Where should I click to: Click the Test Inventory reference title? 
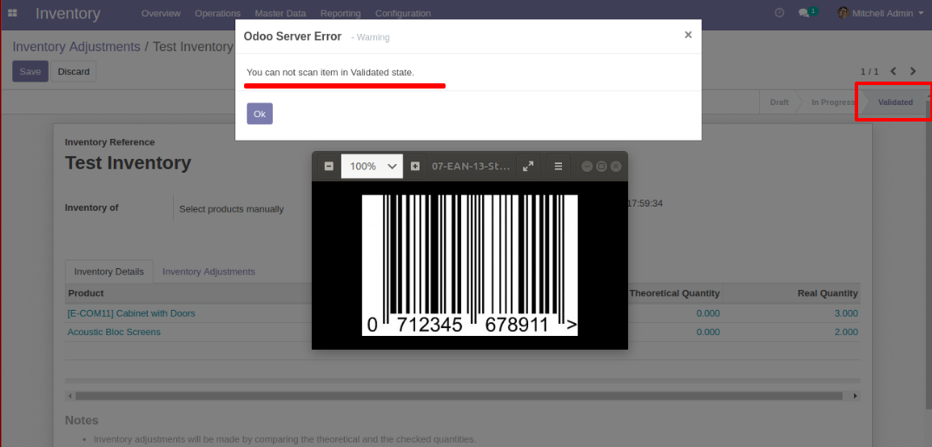[x=128, y=162]
